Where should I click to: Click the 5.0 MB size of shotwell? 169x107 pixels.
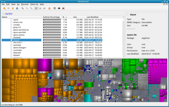point(79,37)
